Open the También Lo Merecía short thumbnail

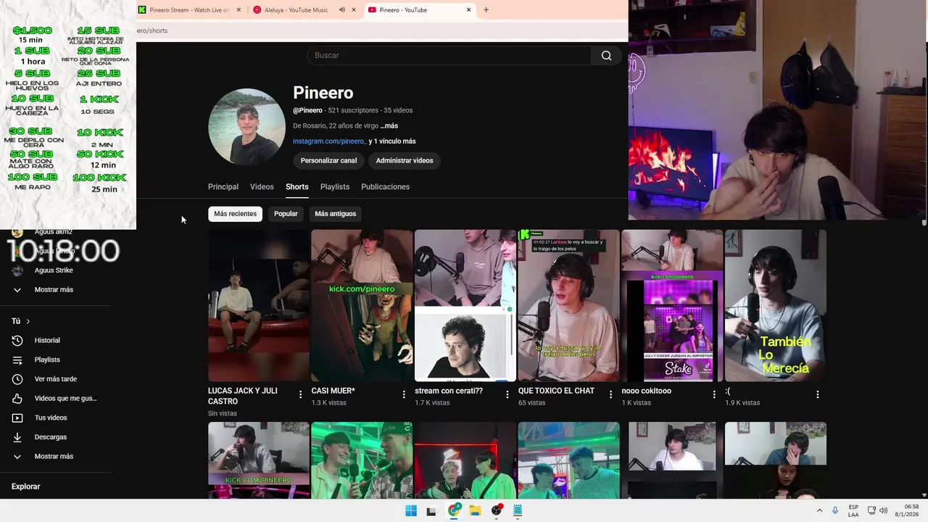point(775,305)
